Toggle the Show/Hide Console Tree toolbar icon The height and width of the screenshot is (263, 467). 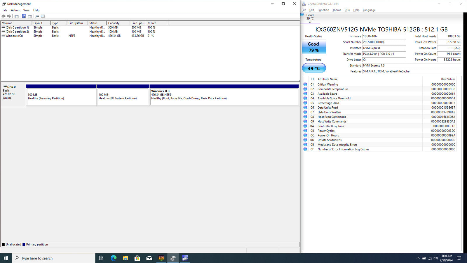(x=17, y=16)
